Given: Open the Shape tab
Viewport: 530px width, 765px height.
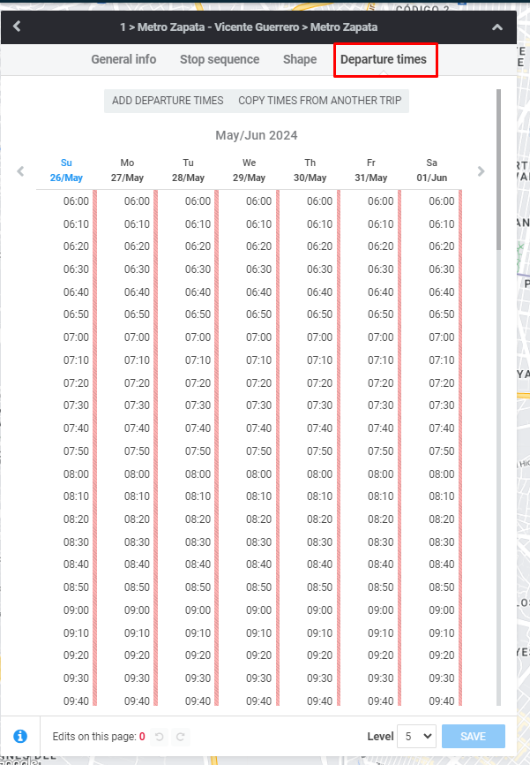Looking at the screenshot, I should tap(300, 59).
